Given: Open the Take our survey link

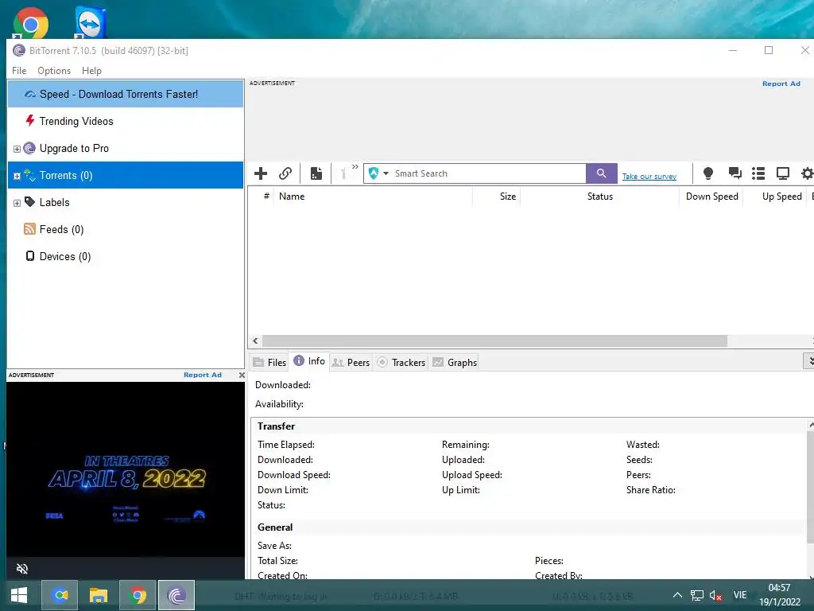Looking at the screenshot, I should pyautogui.click(x=649, y=177).
